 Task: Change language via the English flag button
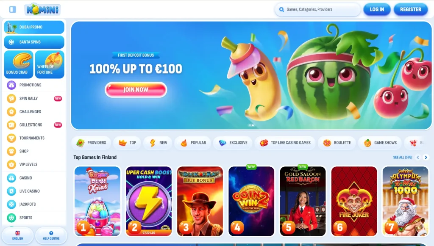tap(18, 235)
